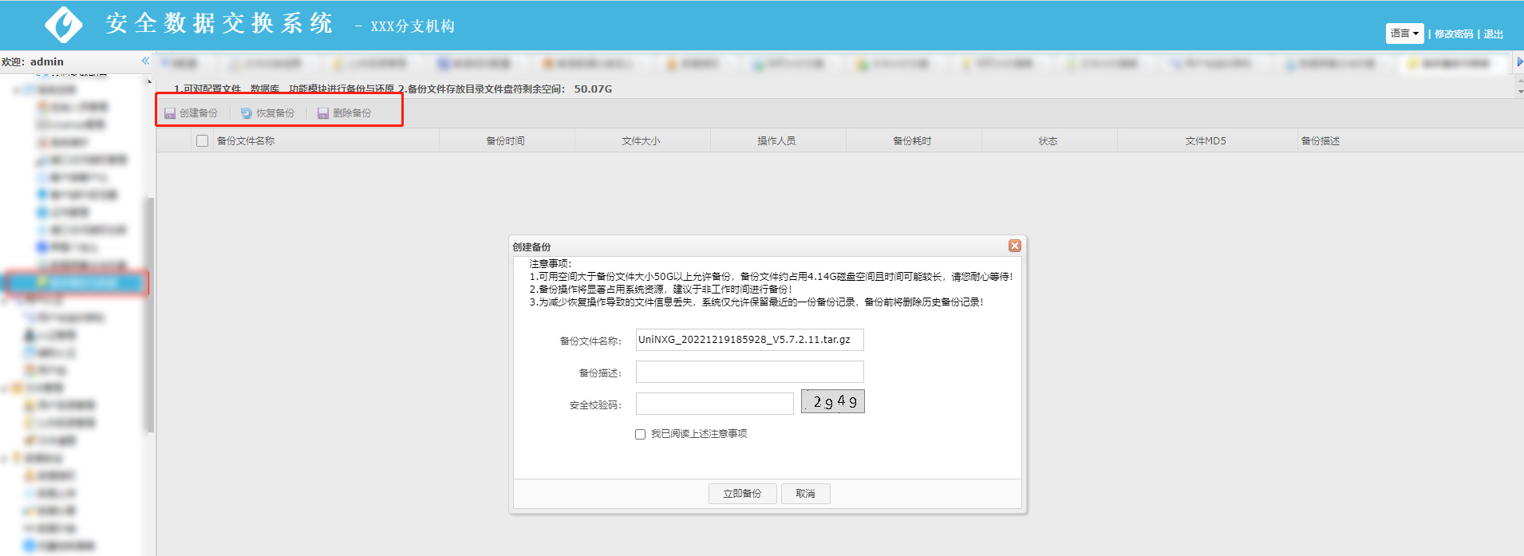Click the 安全校验码 input field

(714, 404)
